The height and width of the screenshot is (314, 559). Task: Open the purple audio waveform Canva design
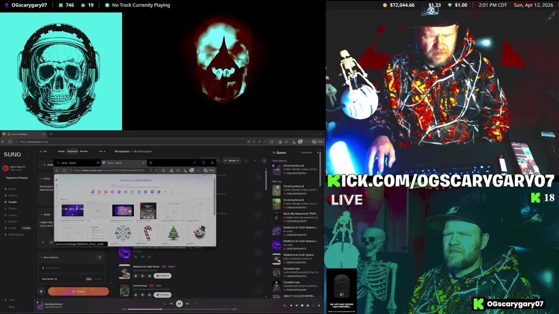(72, 211)
